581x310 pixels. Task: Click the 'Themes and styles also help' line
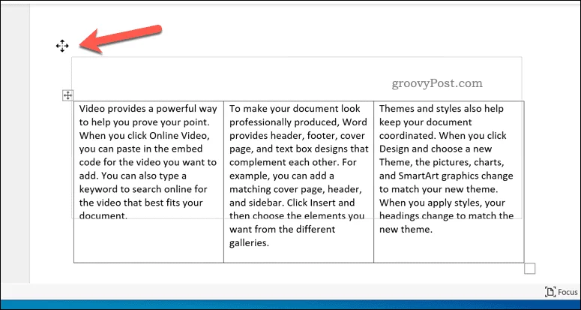(x=442, y=109)
